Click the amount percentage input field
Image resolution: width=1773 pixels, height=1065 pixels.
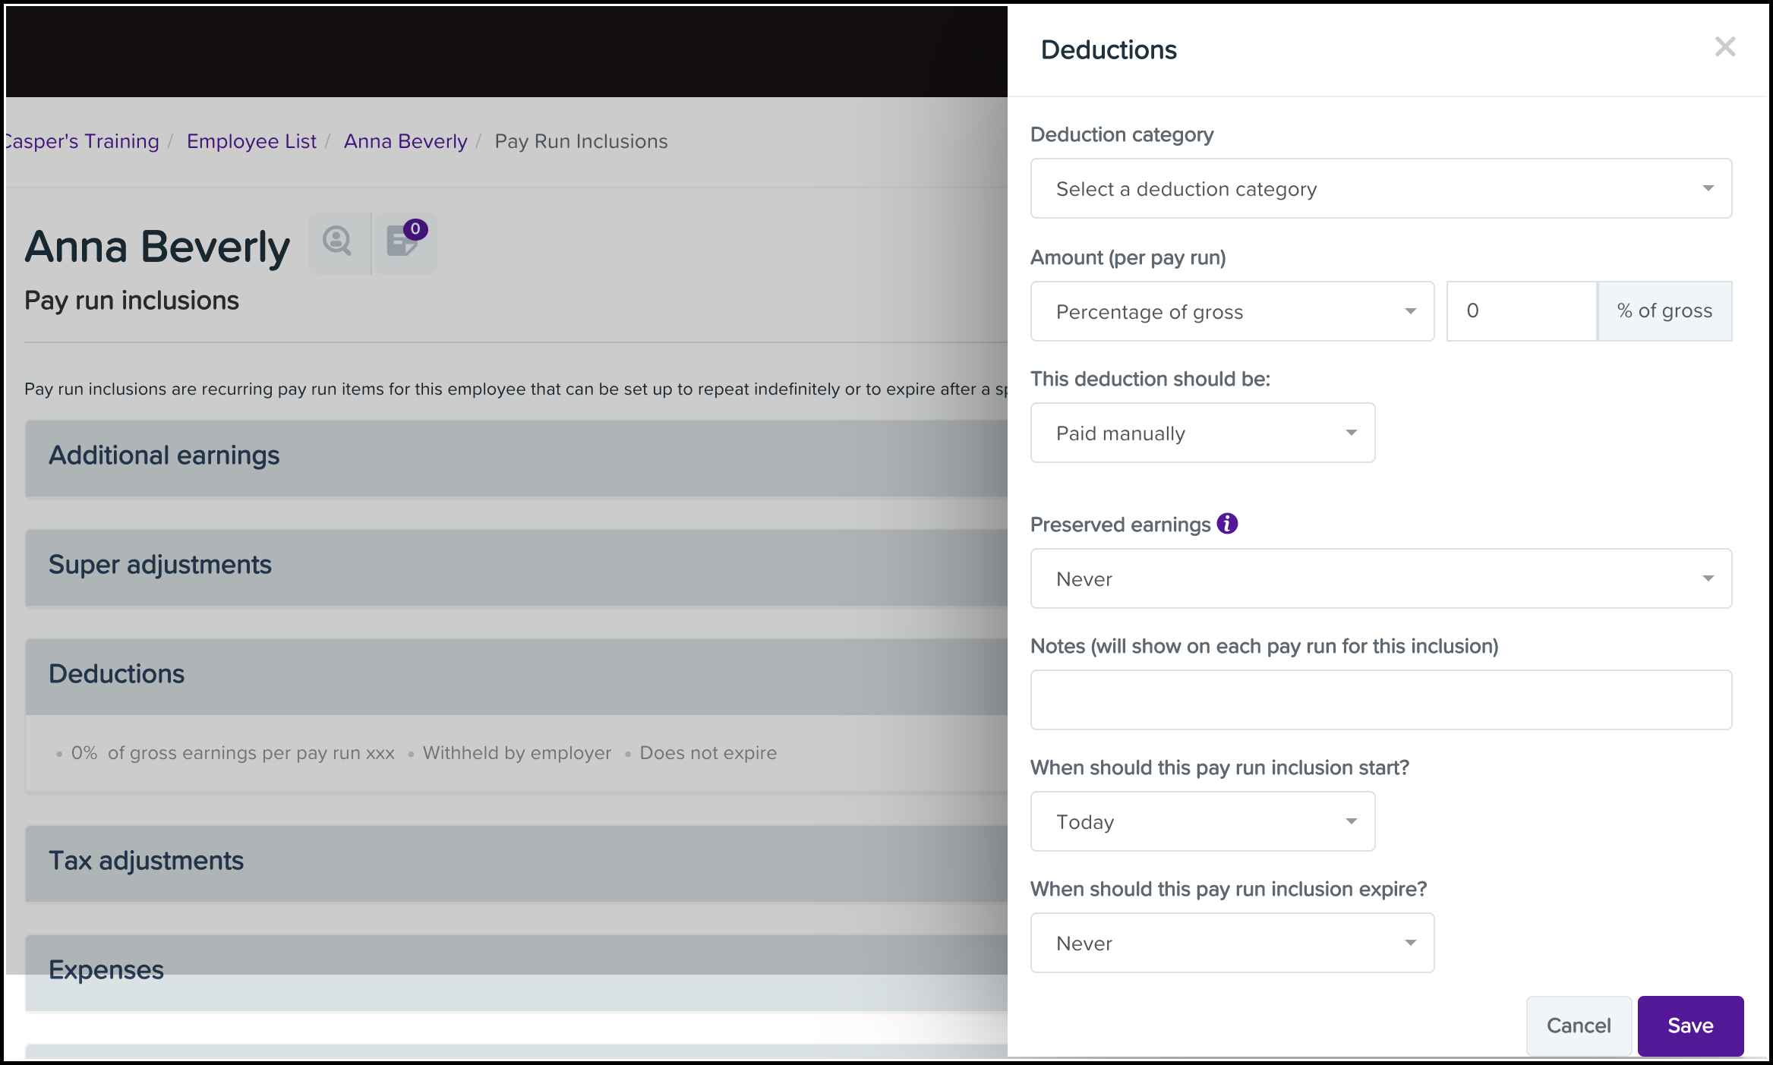[x=1521, y=311]
